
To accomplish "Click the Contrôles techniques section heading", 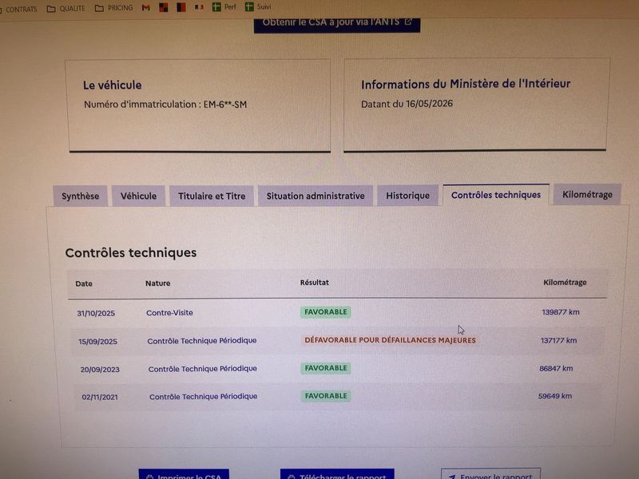I will (131, 253).
